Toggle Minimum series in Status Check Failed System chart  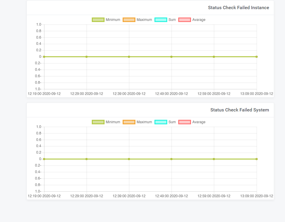click(x=106, y=122)
